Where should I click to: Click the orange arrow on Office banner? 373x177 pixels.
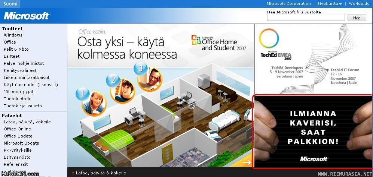pos(247,162)
